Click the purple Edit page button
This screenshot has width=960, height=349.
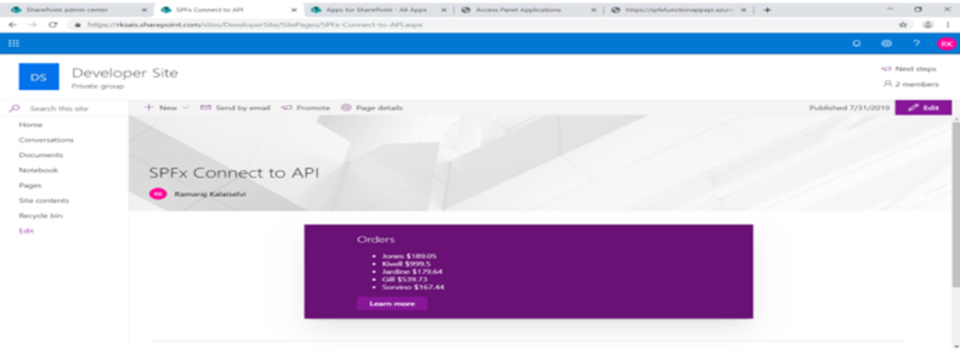tap(923, 108)
